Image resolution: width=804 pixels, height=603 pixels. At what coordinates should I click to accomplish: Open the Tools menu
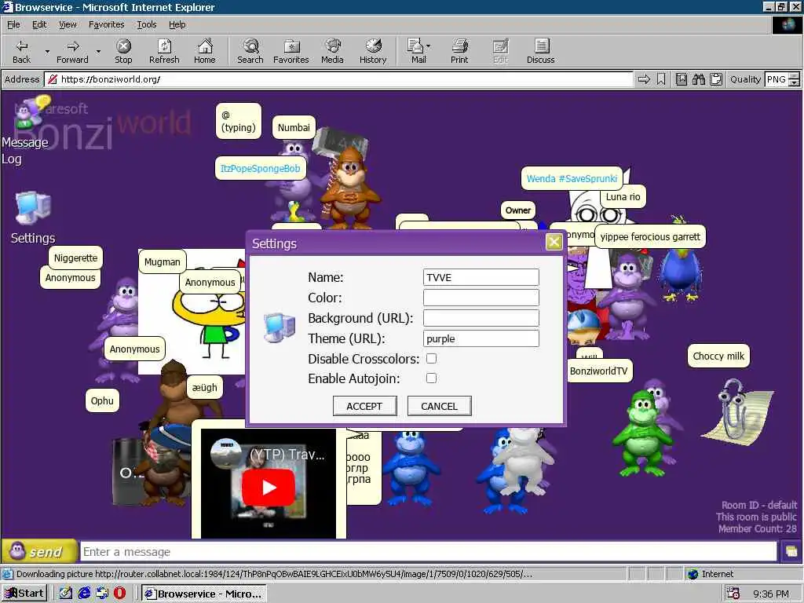click(x=146, y=24)
